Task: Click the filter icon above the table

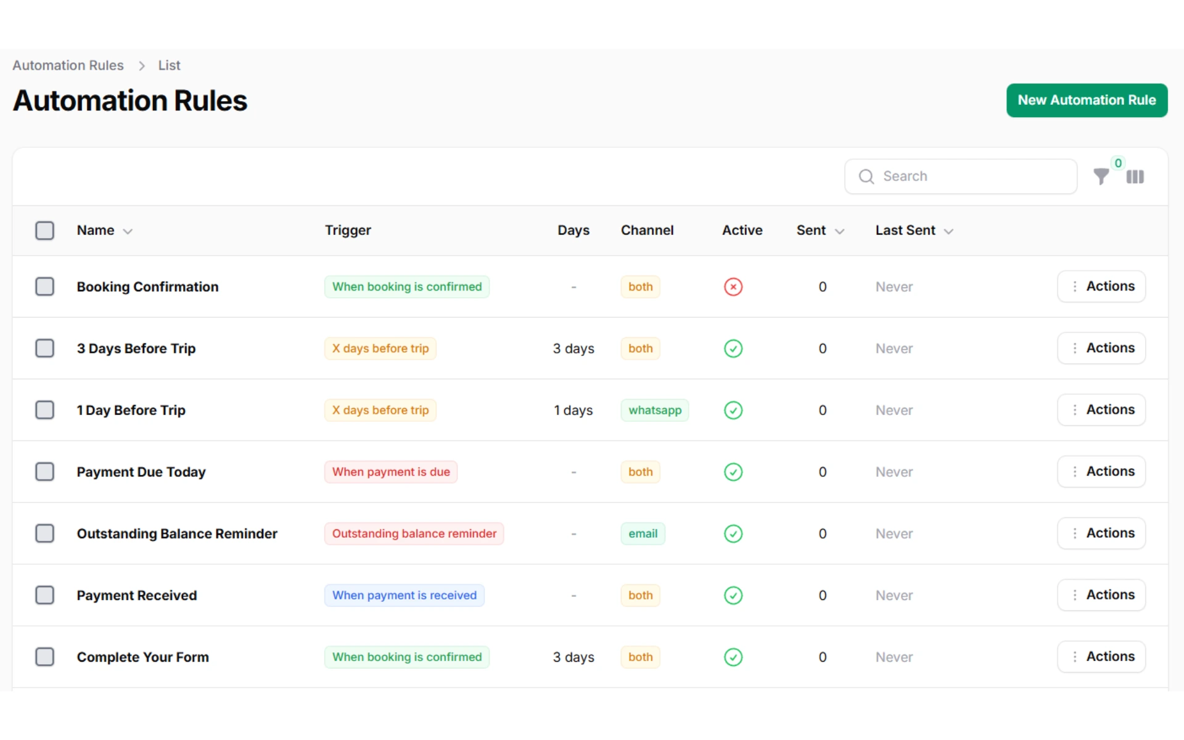Action: (x=1101, y=177)
